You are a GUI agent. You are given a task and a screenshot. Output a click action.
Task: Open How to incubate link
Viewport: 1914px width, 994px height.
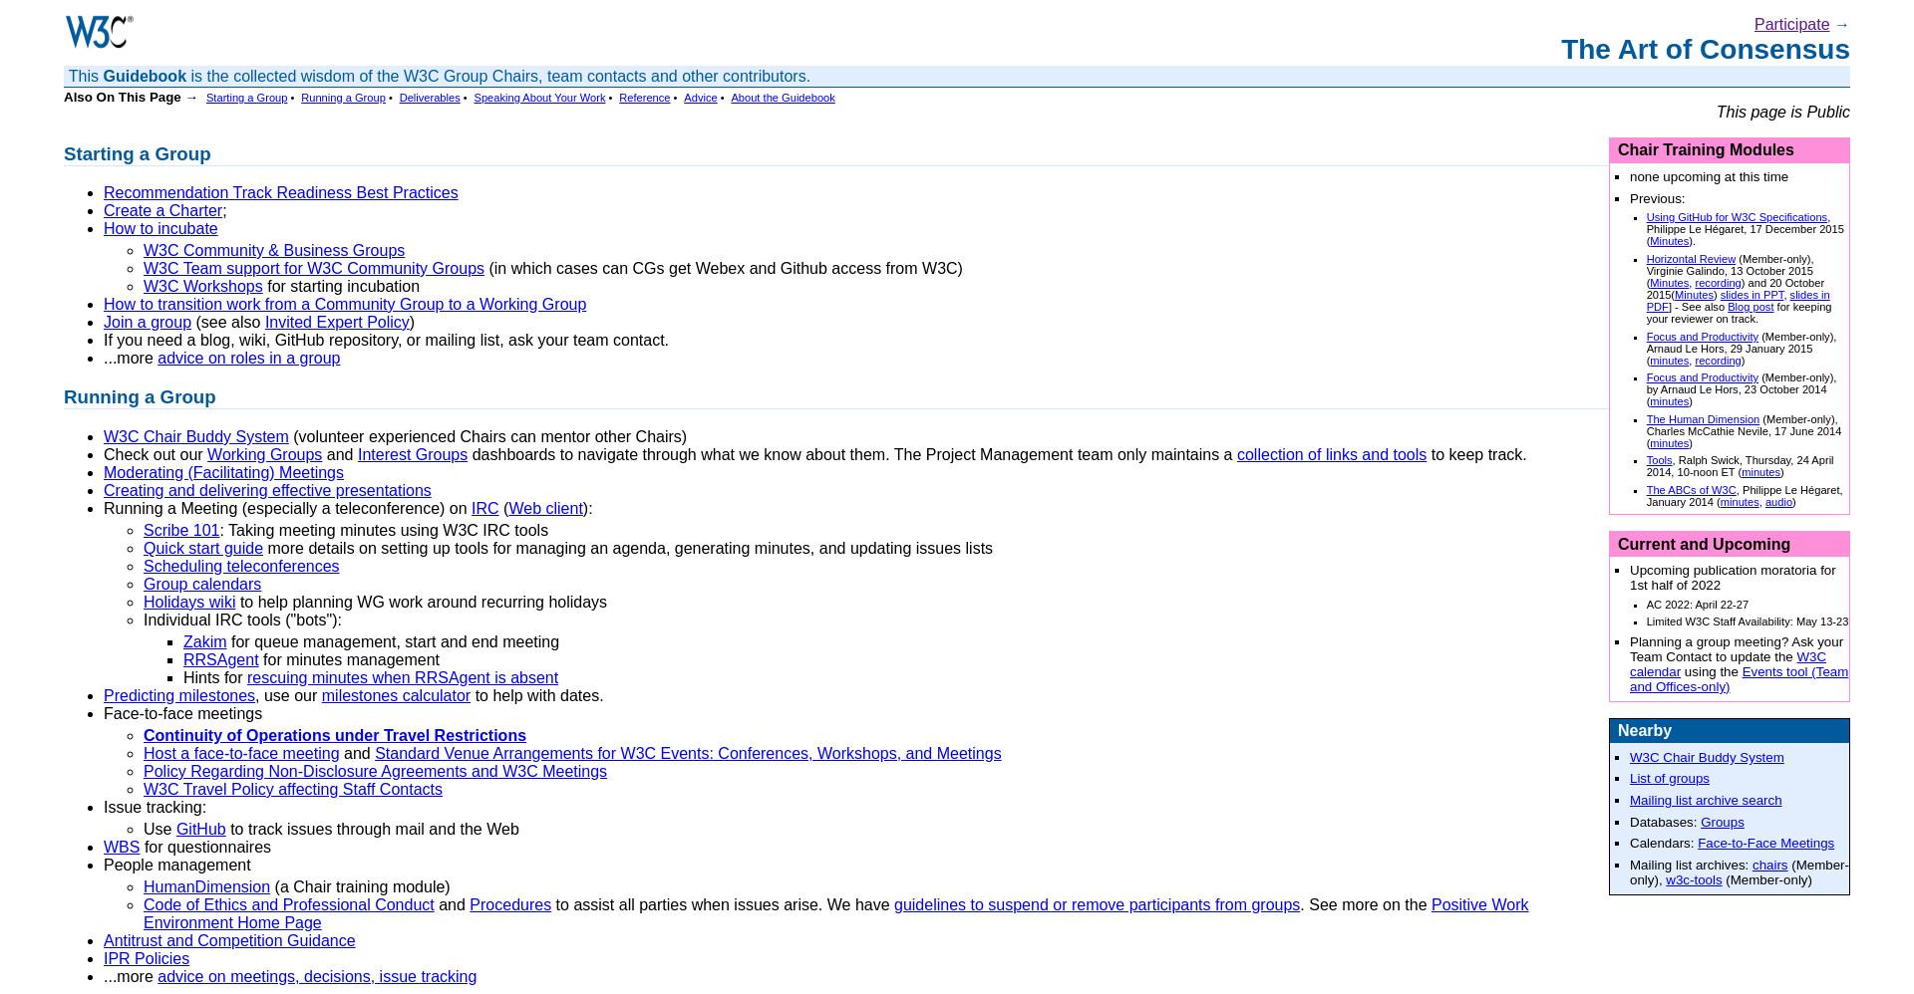click(x=160, y=229)
